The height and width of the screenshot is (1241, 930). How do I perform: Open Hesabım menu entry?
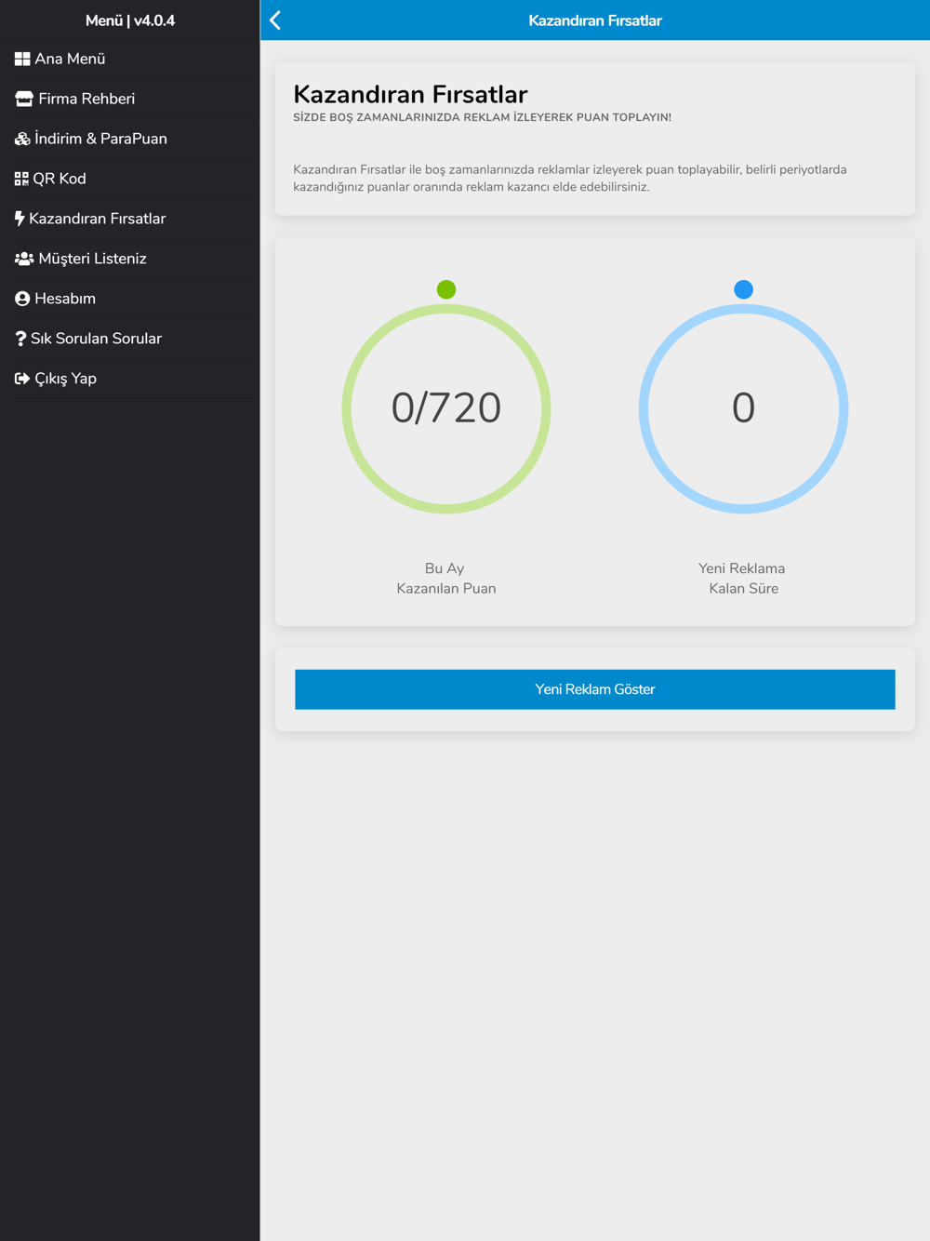pos(130,299)
